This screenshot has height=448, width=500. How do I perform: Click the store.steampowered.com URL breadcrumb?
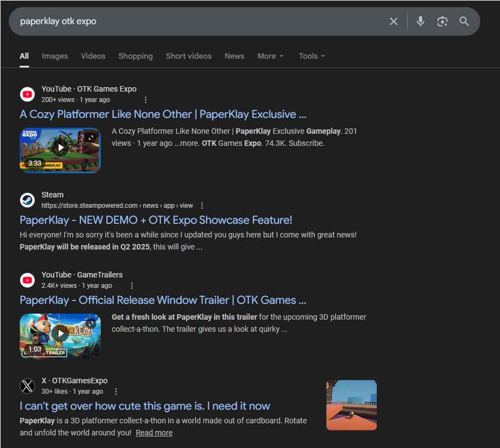coord(117,206)
